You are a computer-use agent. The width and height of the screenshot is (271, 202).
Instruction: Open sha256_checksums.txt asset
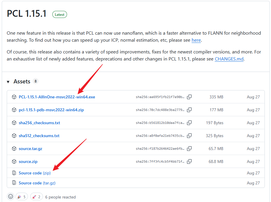tap(39, 123)
